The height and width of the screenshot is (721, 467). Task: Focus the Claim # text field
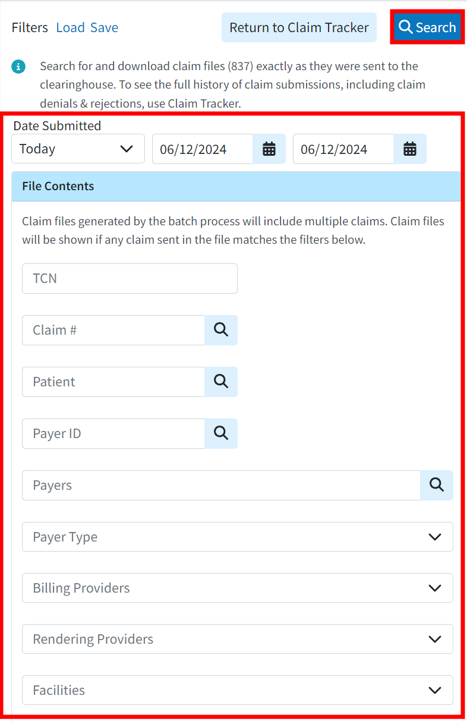coord(113,330)
